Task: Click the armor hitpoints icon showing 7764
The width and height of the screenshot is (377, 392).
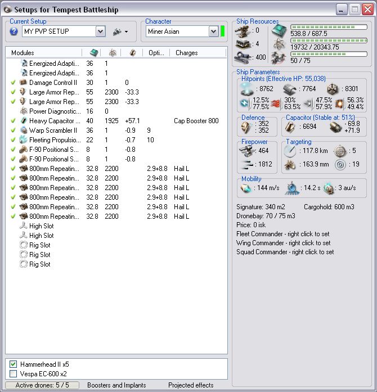Action: click(290, 89)
